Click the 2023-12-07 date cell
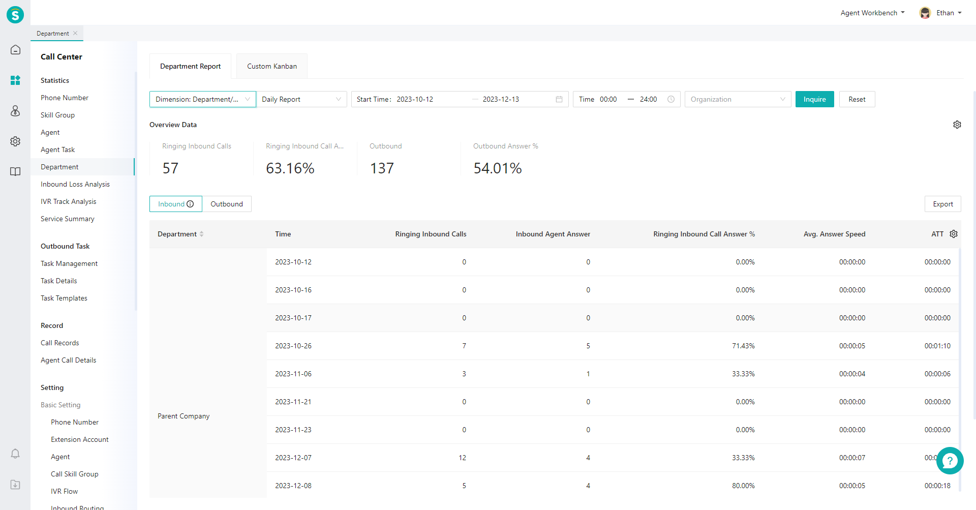976x510 pixels. point(293,458)
